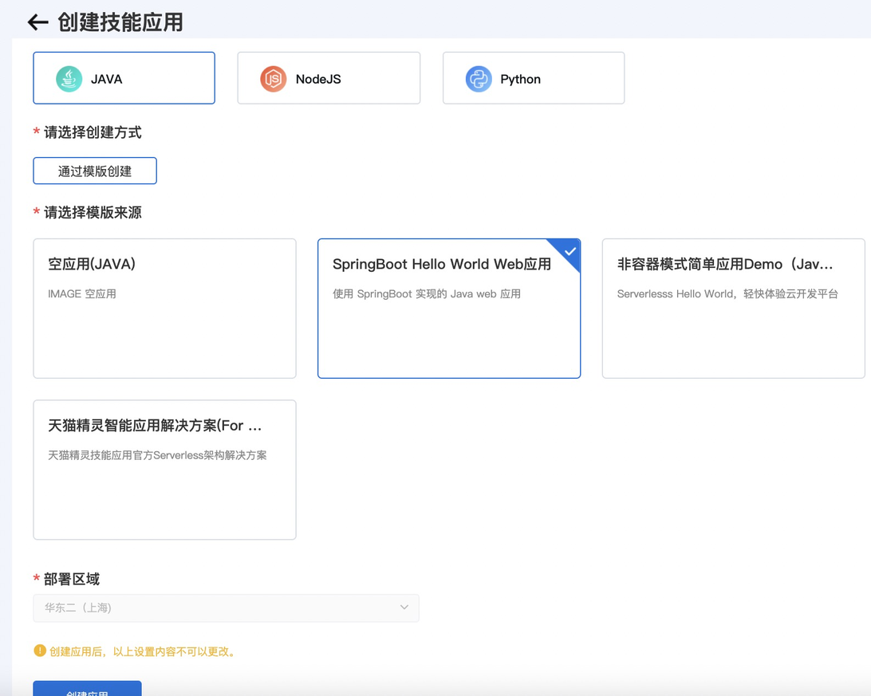The height and width of the screenshot is (696, 871).
Task: Click 天猫精灵技能应用官方Serverless架构解决方案 description
Action: (x=157, y=455)
